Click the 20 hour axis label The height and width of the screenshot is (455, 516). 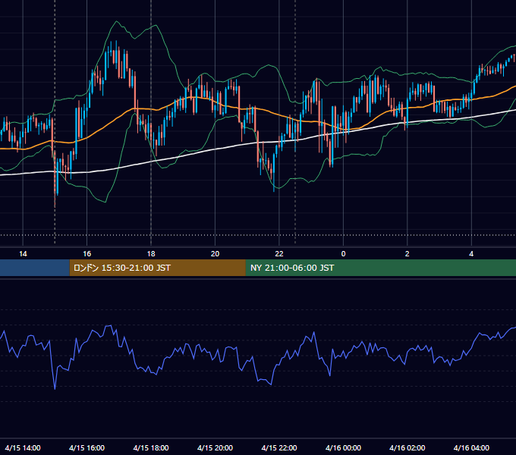coord(215,254)
